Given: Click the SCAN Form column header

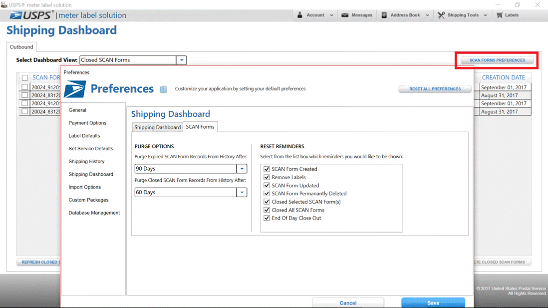Looking at the screenshot, I should [x=46, y=77].
